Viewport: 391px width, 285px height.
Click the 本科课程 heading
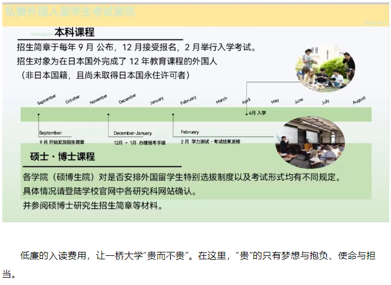tap(74, 33)
